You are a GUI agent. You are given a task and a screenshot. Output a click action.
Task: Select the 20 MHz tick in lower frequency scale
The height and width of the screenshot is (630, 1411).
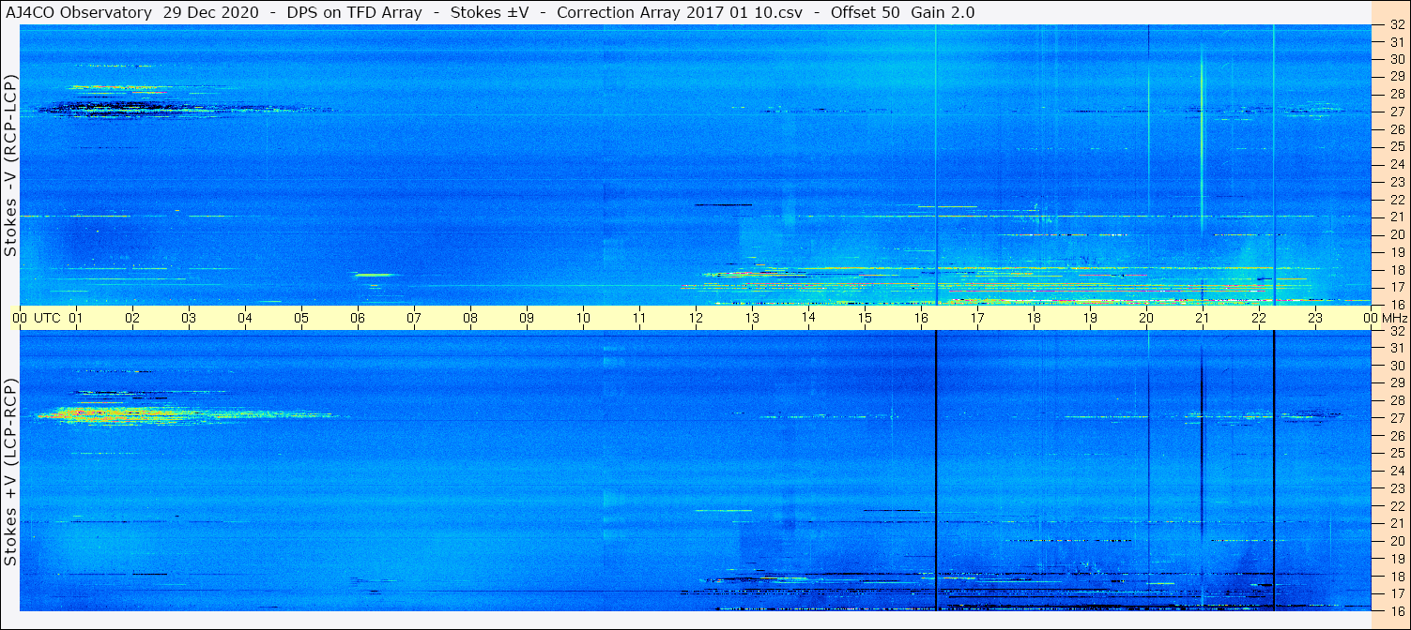1396,541
